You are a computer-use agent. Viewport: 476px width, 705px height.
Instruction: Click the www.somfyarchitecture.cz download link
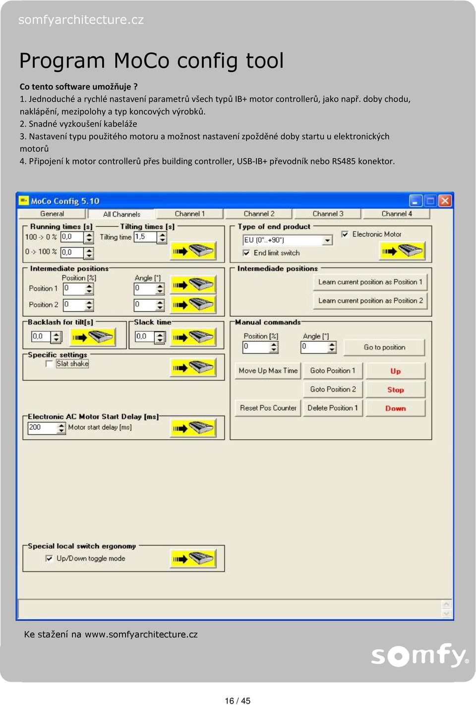point(141,634)
